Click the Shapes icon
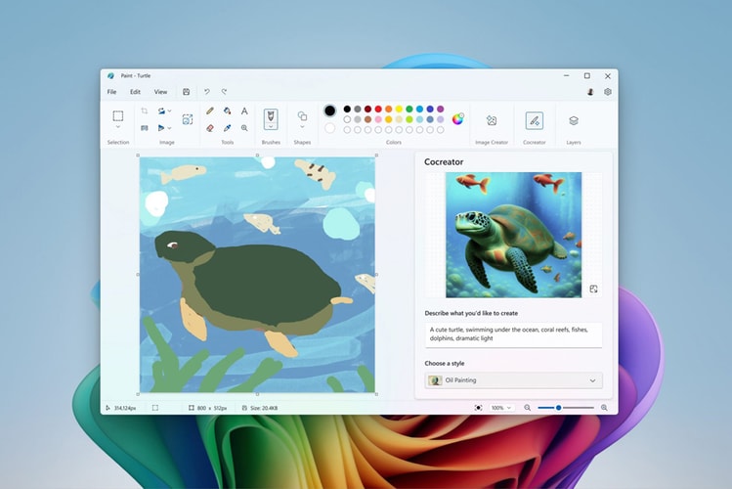Image resolution: width=732 pixels, height=489 pixels. pyautogui.click(x=302, y=115)
